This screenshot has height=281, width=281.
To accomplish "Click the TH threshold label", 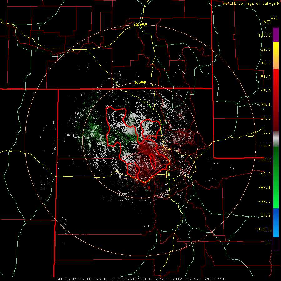I will click(268, 243).
